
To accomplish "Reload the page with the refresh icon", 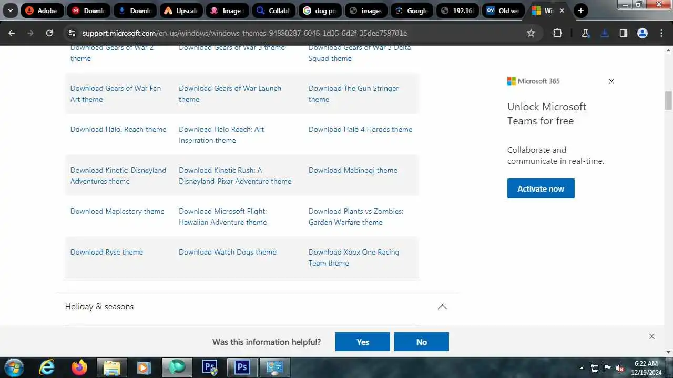I will point(49,33).
